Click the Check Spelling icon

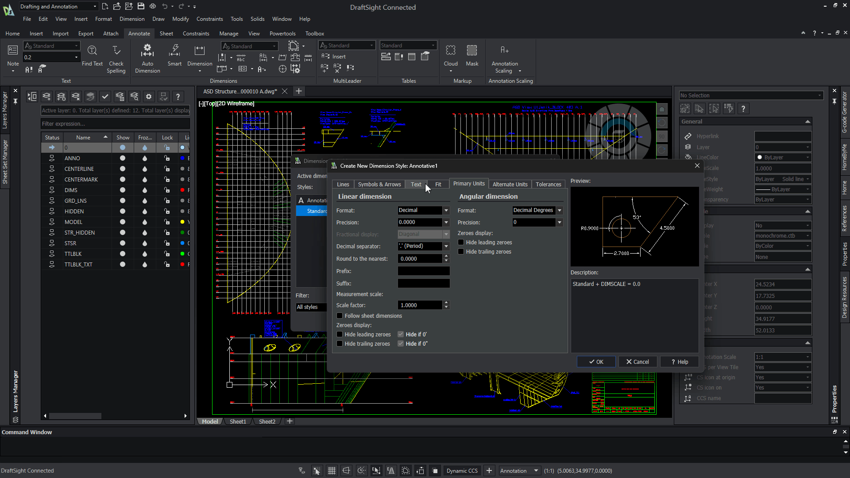pyautogui.click(x=116, y=51)
